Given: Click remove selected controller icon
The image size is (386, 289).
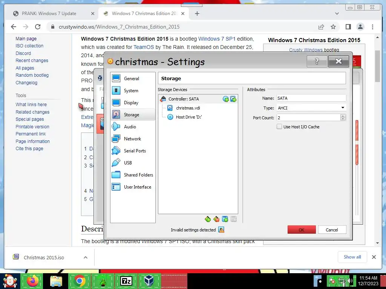Looking at the screenshot, I should (x=216, y=219).
